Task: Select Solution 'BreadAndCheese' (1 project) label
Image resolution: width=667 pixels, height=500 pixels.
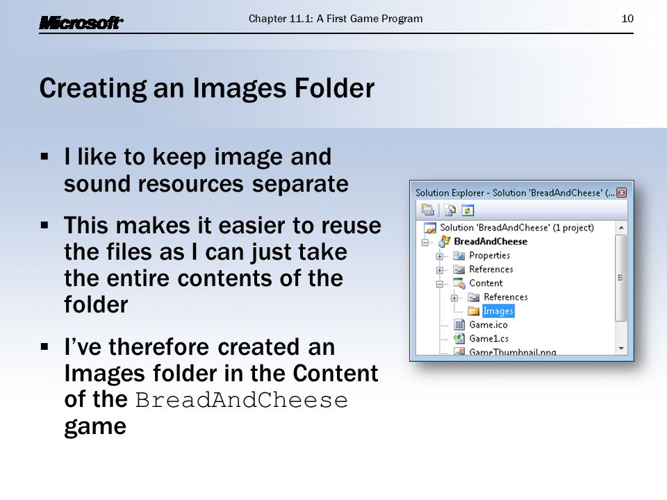Action: [517, 228]
